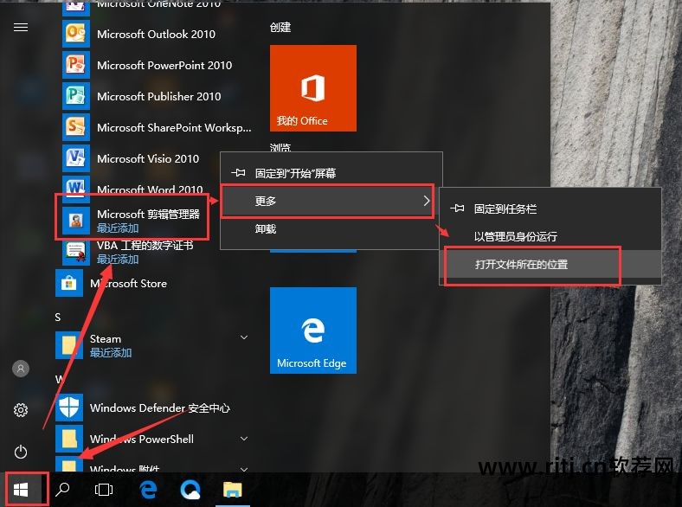Click Microsoft Store label text

click(x=128, y=284)
